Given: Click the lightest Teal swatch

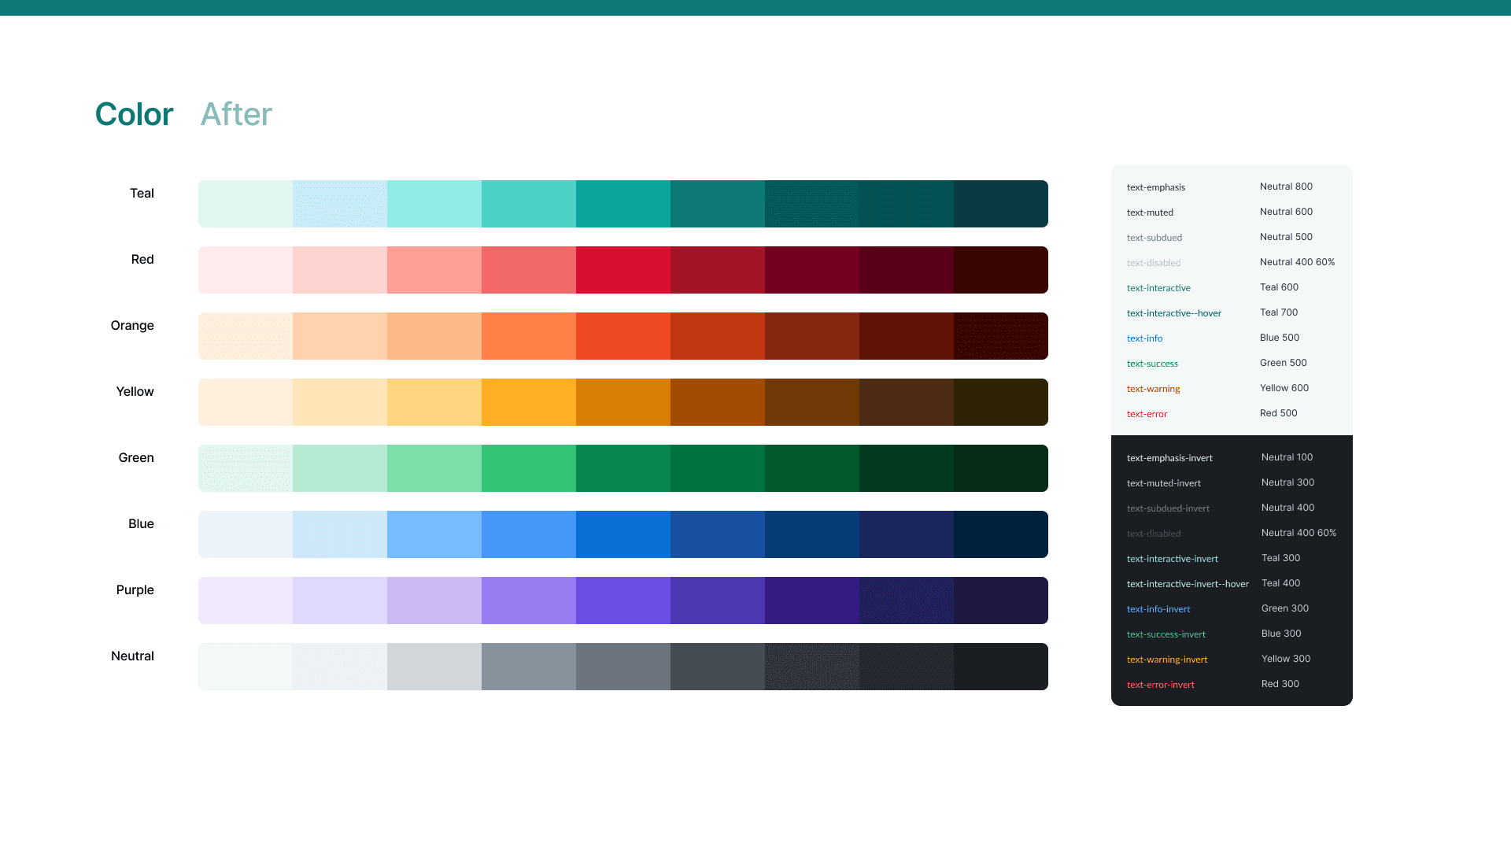Looking at the screenshot, I should (x=246, y=204).
